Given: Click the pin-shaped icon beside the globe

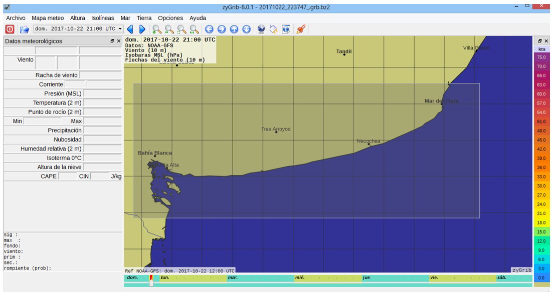Looking at the screenshot, I should pyautogui.click(x=274, y=29).
